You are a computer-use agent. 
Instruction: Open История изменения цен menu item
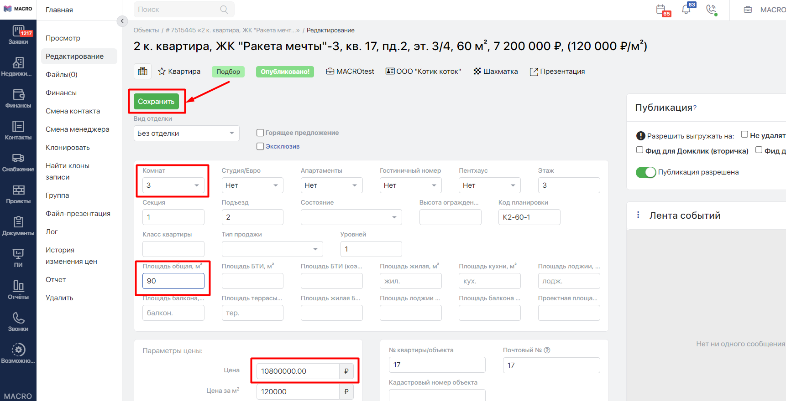(x=71, y=256)
